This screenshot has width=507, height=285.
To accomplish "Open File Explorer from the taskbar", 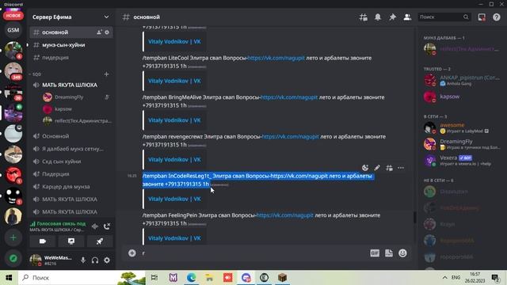I will (209, 278).
